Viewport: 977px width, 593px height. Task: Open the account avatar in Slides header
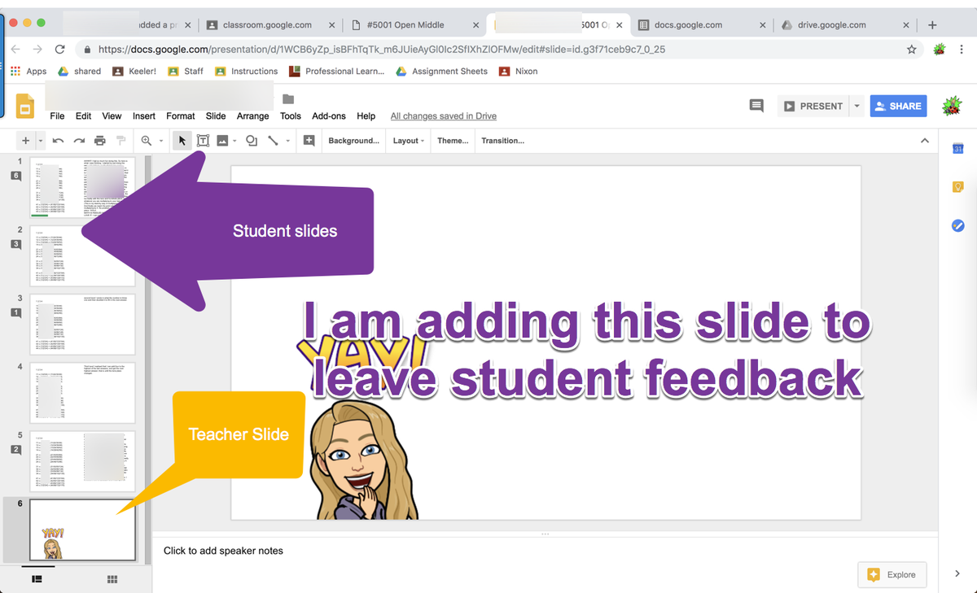tap(950, 106)
